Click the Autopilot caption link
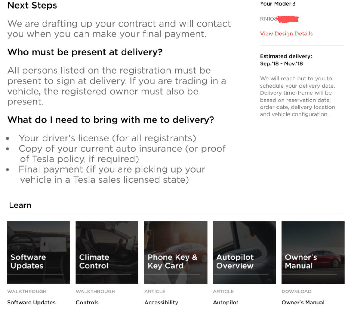Screen dimensions: 351x318 tap(226, 302)
